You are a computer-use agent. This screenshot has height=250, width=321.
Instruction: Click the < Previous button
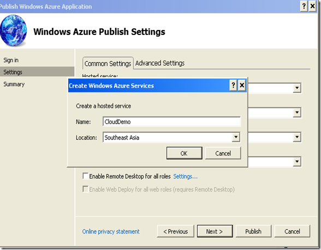175,231
